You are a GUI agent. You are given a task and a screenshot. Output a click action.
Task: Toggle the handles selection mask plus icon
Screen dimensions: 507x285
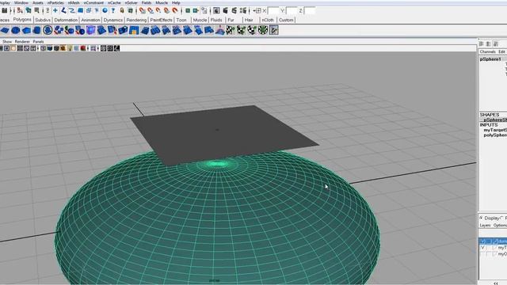[55, 10]
